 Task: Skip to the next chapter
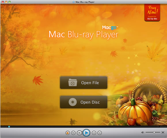[100, 133]
